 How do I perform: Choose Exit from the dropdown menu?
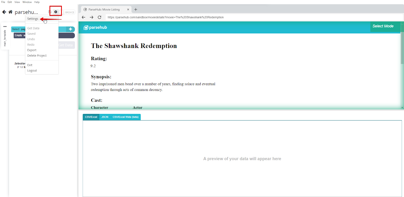30,65
